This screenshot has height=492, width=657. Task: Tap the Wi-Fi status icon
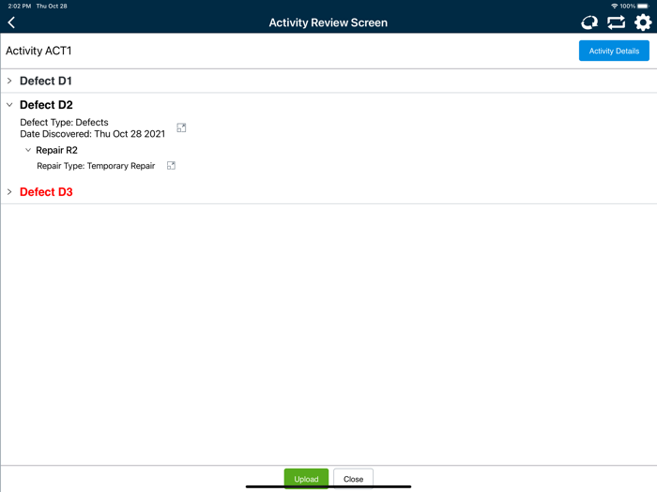pos(614,6)
